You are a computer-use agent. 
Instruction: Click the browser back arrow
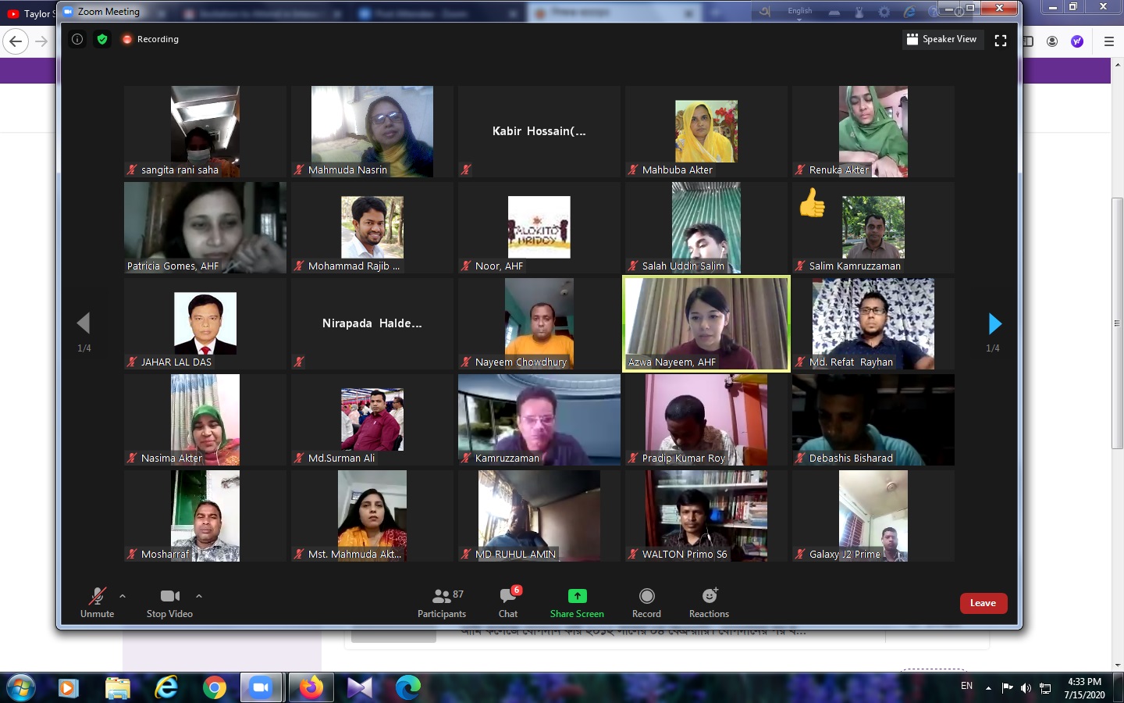[16, 41]
